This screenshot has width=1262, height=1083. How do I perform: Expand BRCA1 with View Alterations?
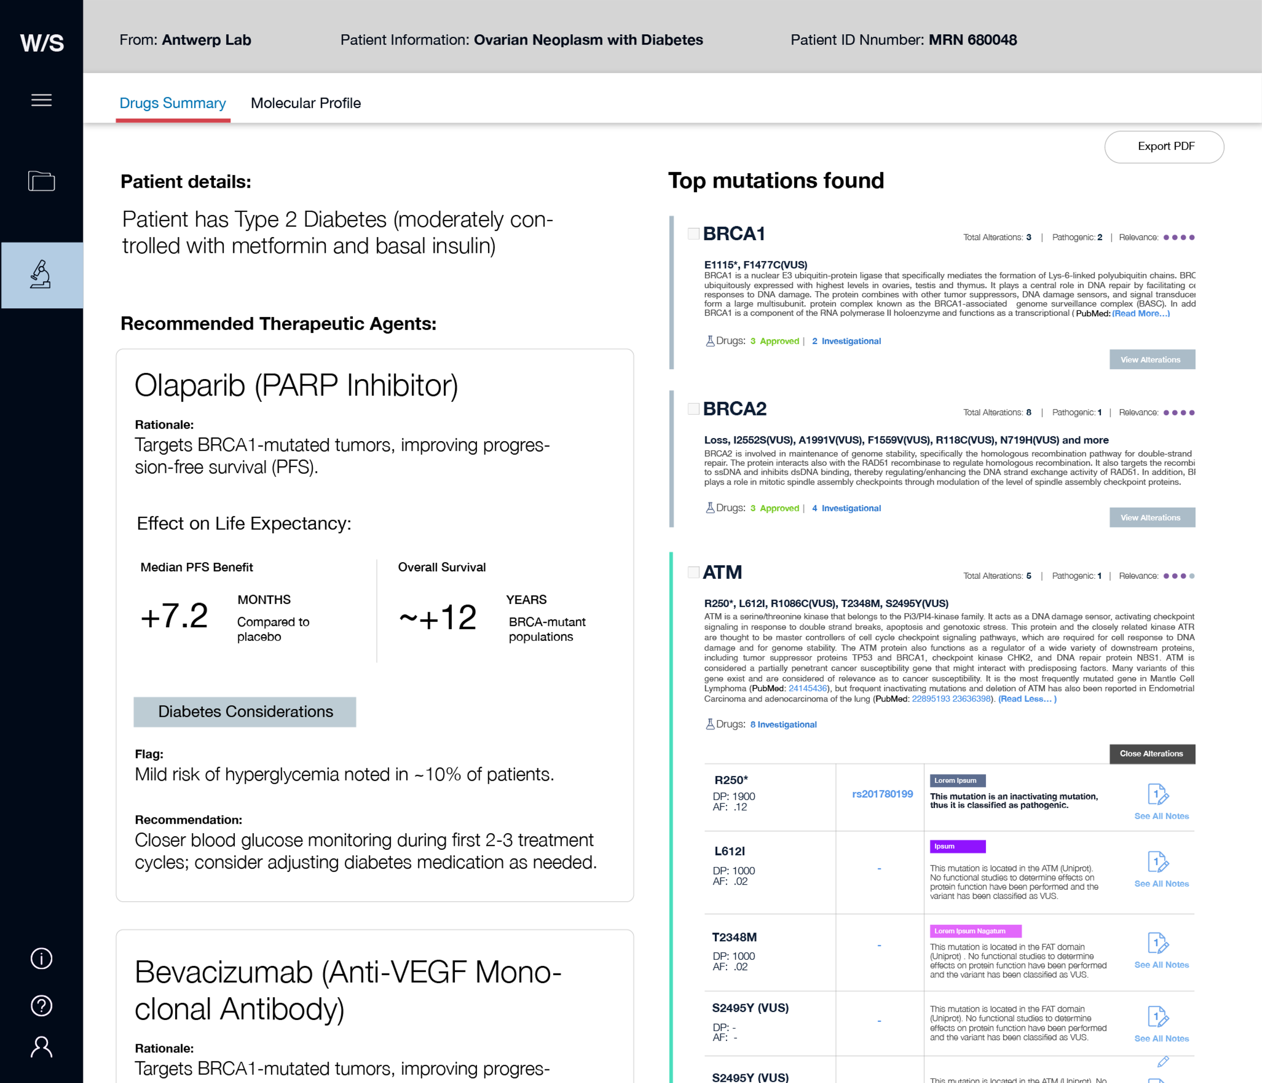(x=1151, y=359)
